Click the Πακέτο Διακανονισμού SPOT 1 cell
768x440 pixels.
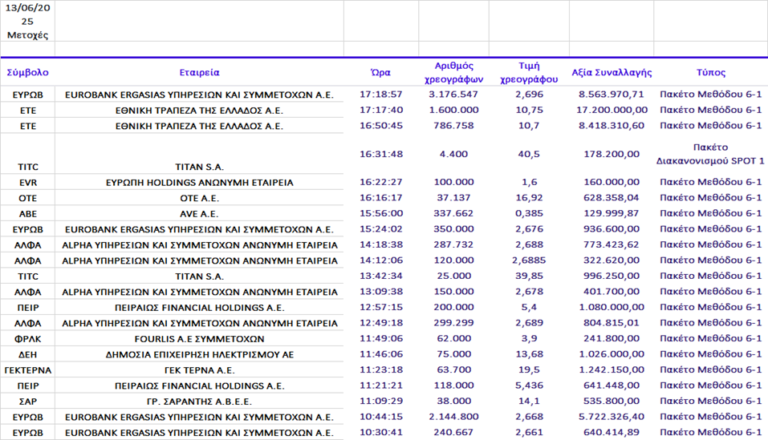710,154
